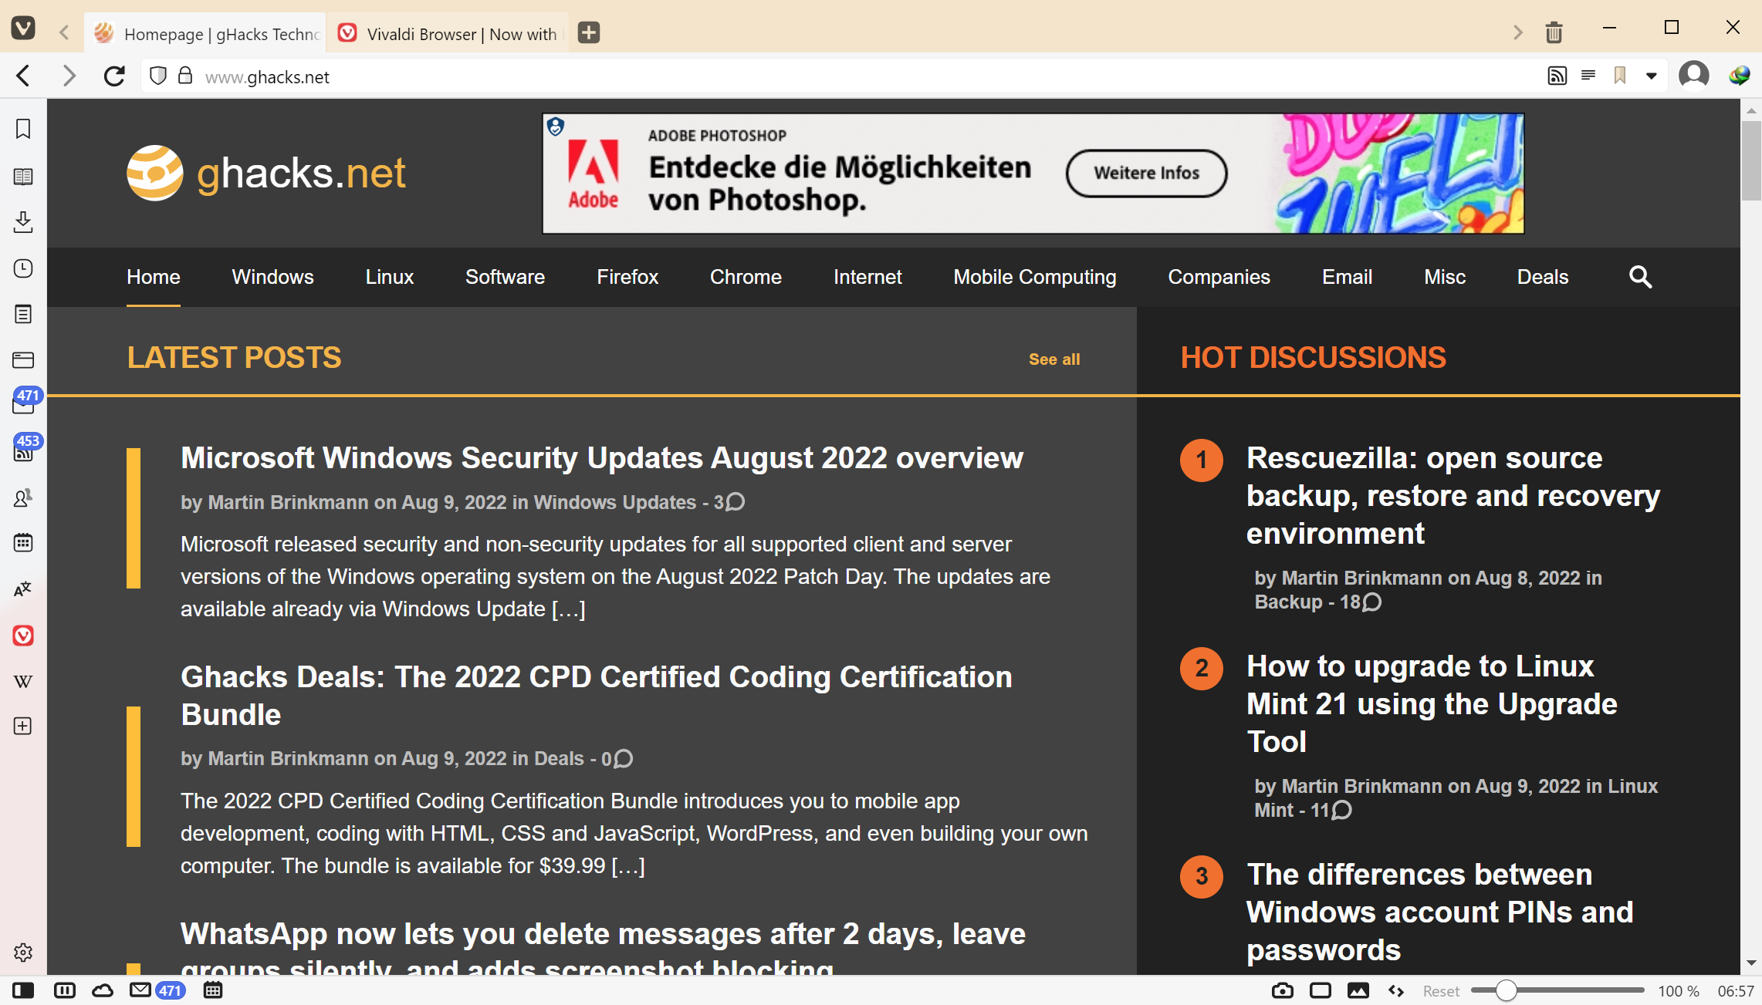Capture page with camera icon

pos(1282,990)
